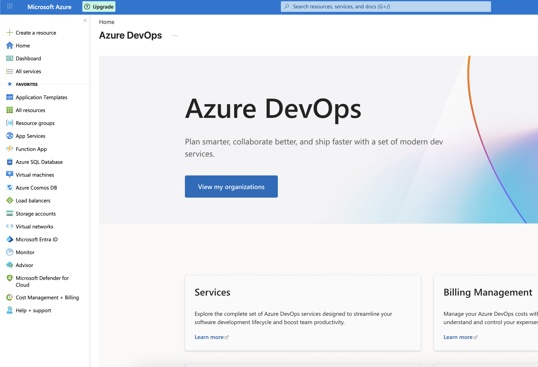Image resolution: width=538 pixels, height=367 pixels.
Task: Open Monitor from the sidebar
Action: (x=25, y=252)
